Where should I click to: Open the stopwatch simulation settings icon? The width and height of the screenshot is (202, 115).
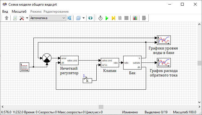(x=100, y=18)
